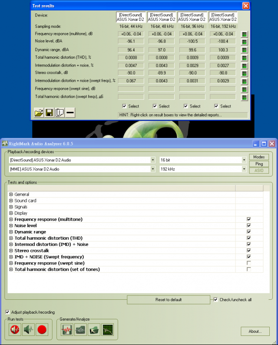Open the MME recording device dropdown
This screenshot has width=278, height=345.
click(x=153, y=169)
